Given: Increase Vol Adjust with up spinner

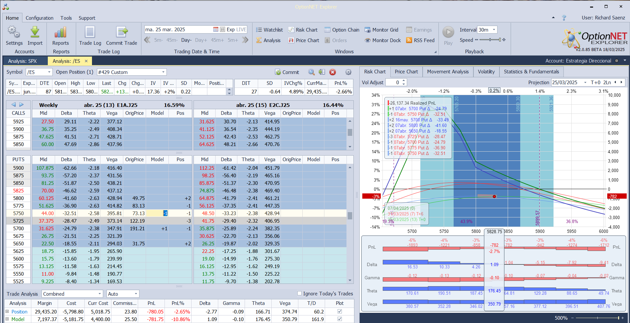Looking at the screenshot, I should click(x=404, y=81).
